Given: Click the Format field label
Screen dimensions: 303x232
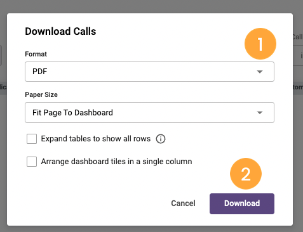Looking at the screenshot, I should [x=36, y=54].
